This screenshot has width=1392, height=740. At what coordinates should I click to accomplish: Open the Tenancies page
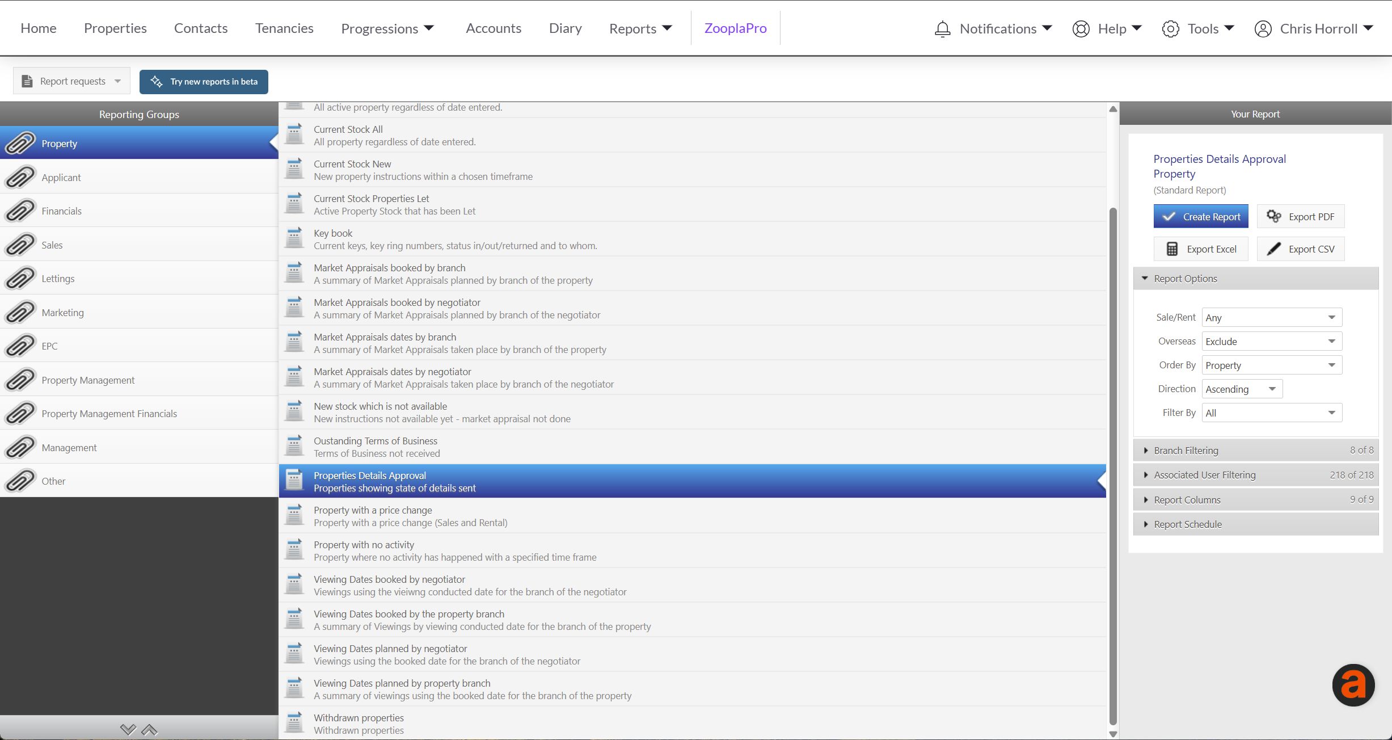click(x=284, y=28)
